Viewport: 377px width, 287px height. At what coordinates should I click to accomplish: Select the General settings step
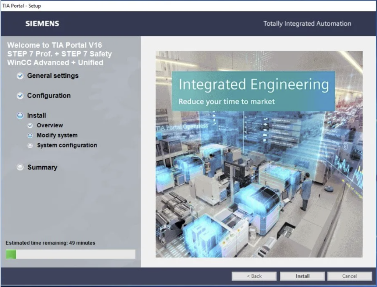53,76
